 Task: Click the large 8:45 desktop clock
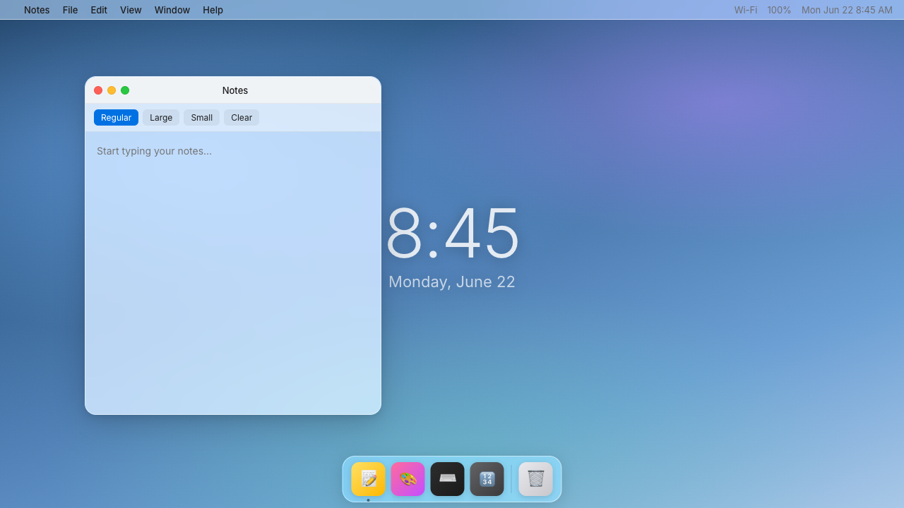pos(452,234)
